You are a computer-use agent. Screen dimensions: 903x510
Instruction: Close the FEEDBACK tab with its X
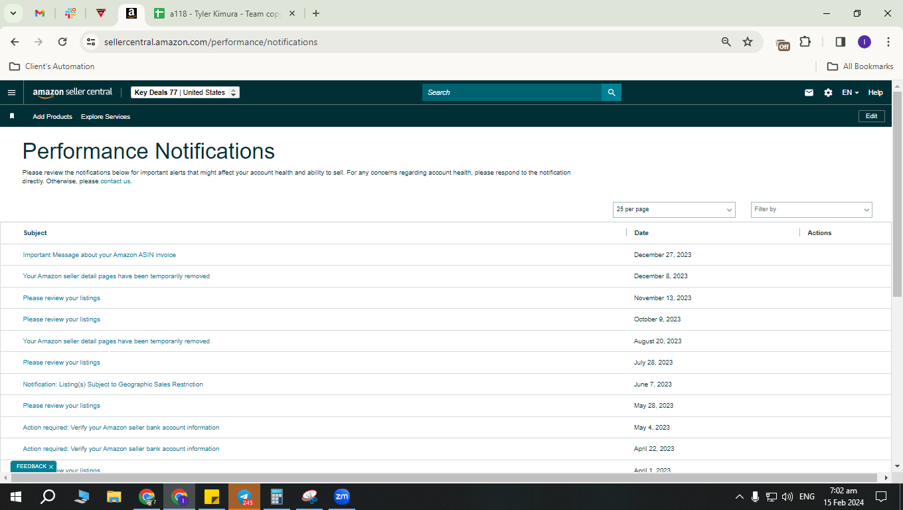[x=51, y=467]
